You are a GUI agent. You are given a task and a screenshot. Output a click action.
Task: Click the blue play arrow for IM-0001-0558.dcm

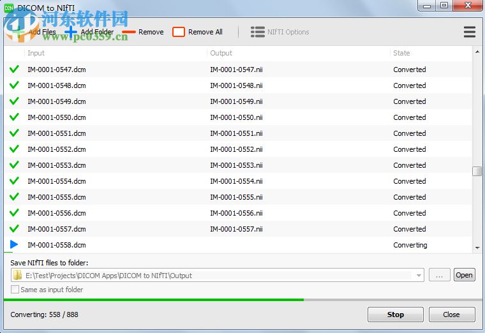pos(14,244)
